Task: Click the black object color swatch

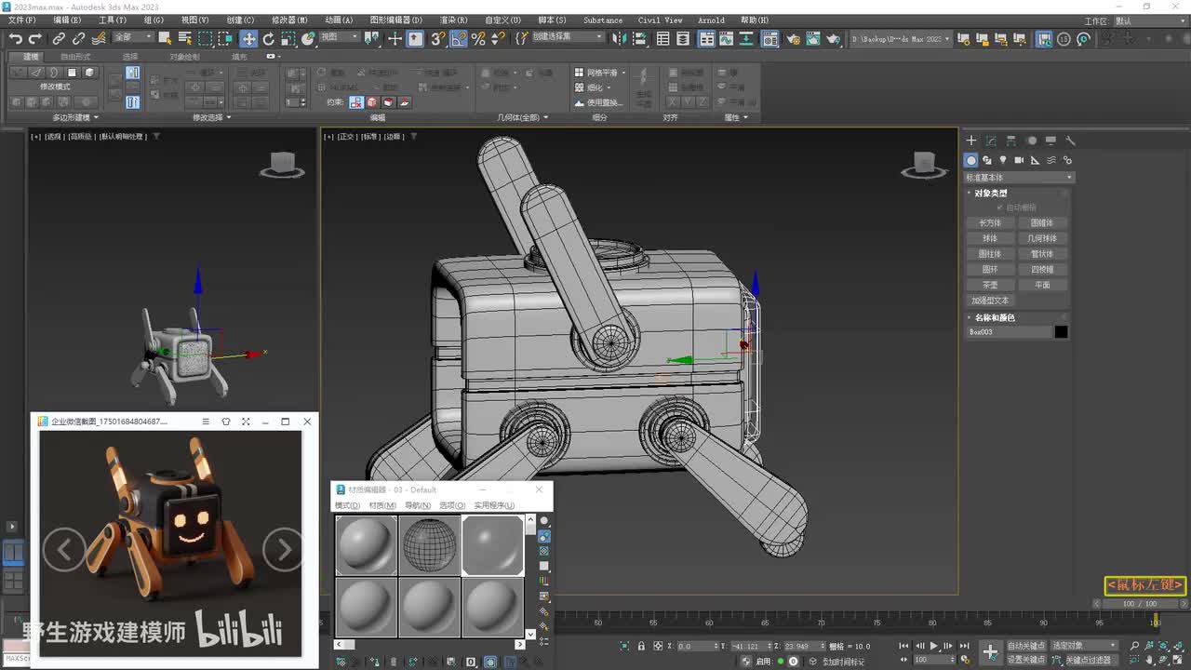Action: point(1061,332)
